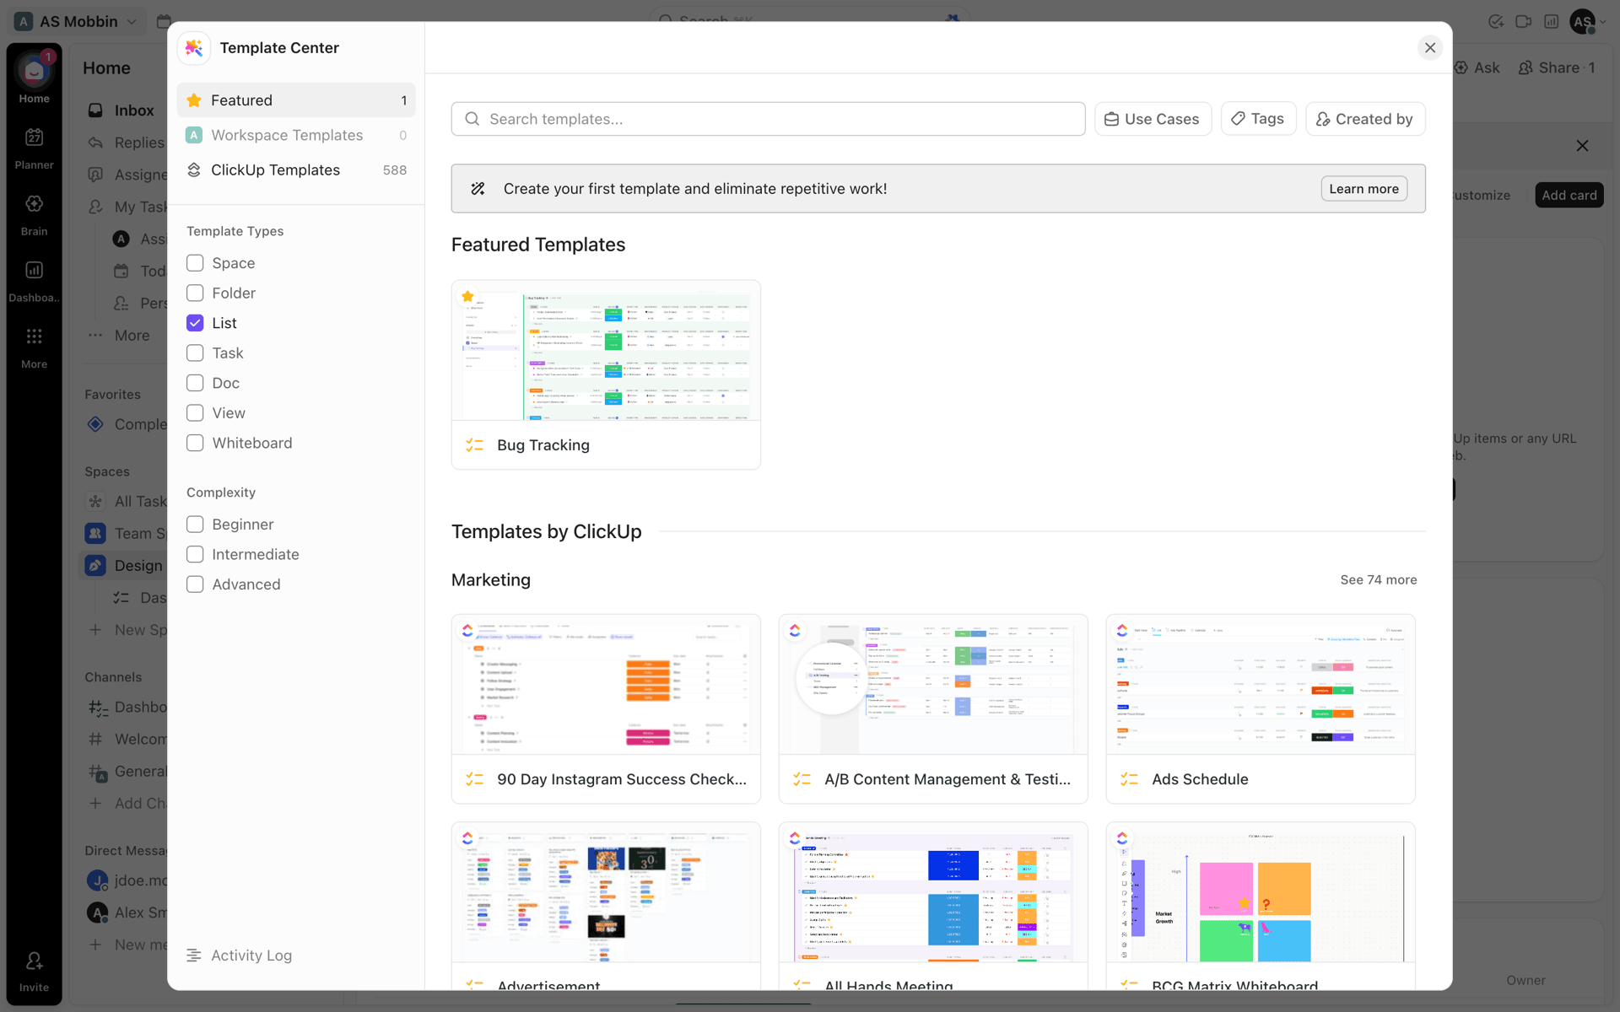The image size is (1620, 1012).
Task: Open Dashboards icon in left rail
Action: point(34,270)
